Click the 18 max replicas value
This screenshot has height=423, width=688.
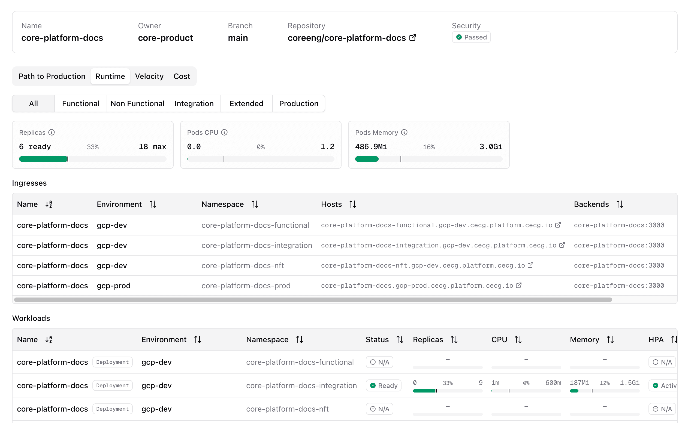pyautogui.click(x=152, y=147)
